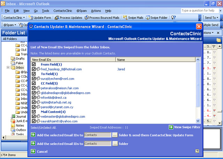Uncheck saurabhjain81@yahoo.com checkbox

(x=34, y=121)
